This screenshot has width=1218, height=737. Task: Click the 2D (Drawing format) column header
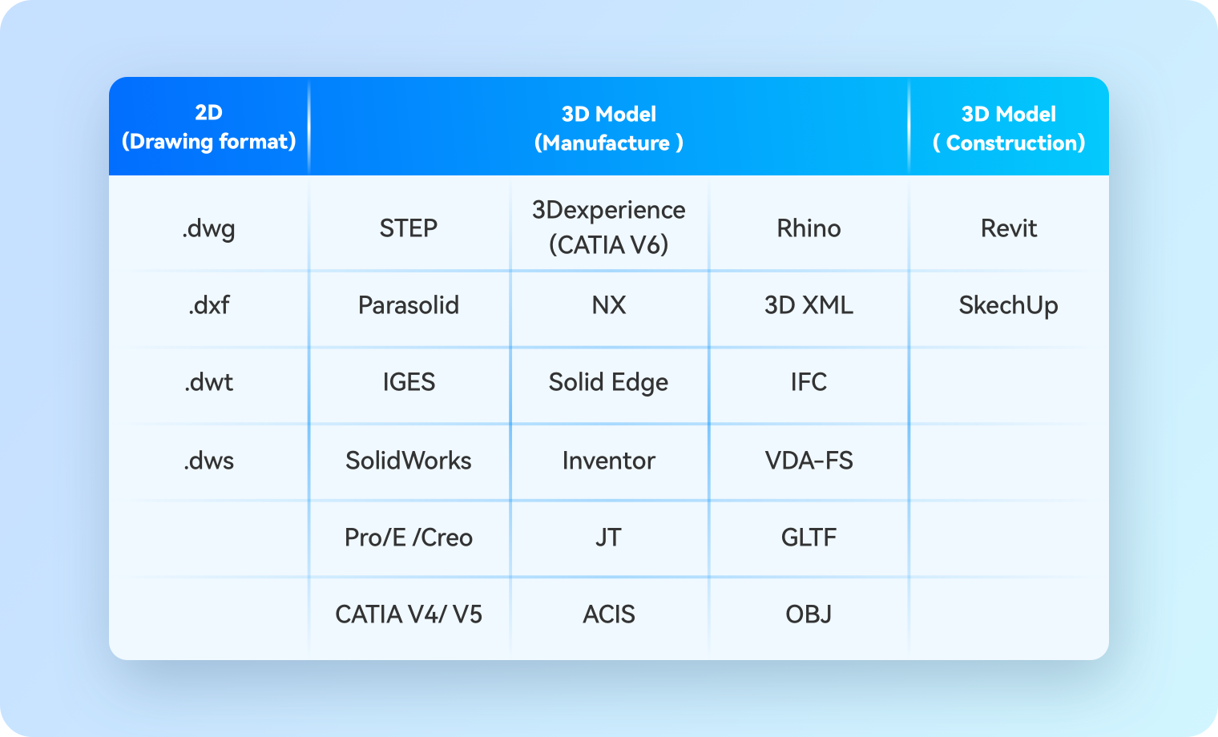tap(208, 127)
